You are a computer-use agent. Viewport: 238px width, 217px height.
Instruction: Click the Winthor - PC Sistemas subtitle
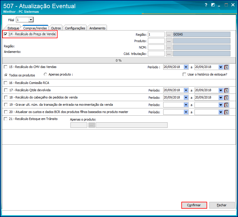coord(21,12)
